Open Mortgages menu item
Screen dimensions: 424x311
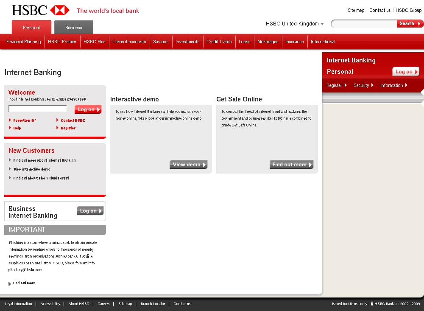click(x=268, y=42)
